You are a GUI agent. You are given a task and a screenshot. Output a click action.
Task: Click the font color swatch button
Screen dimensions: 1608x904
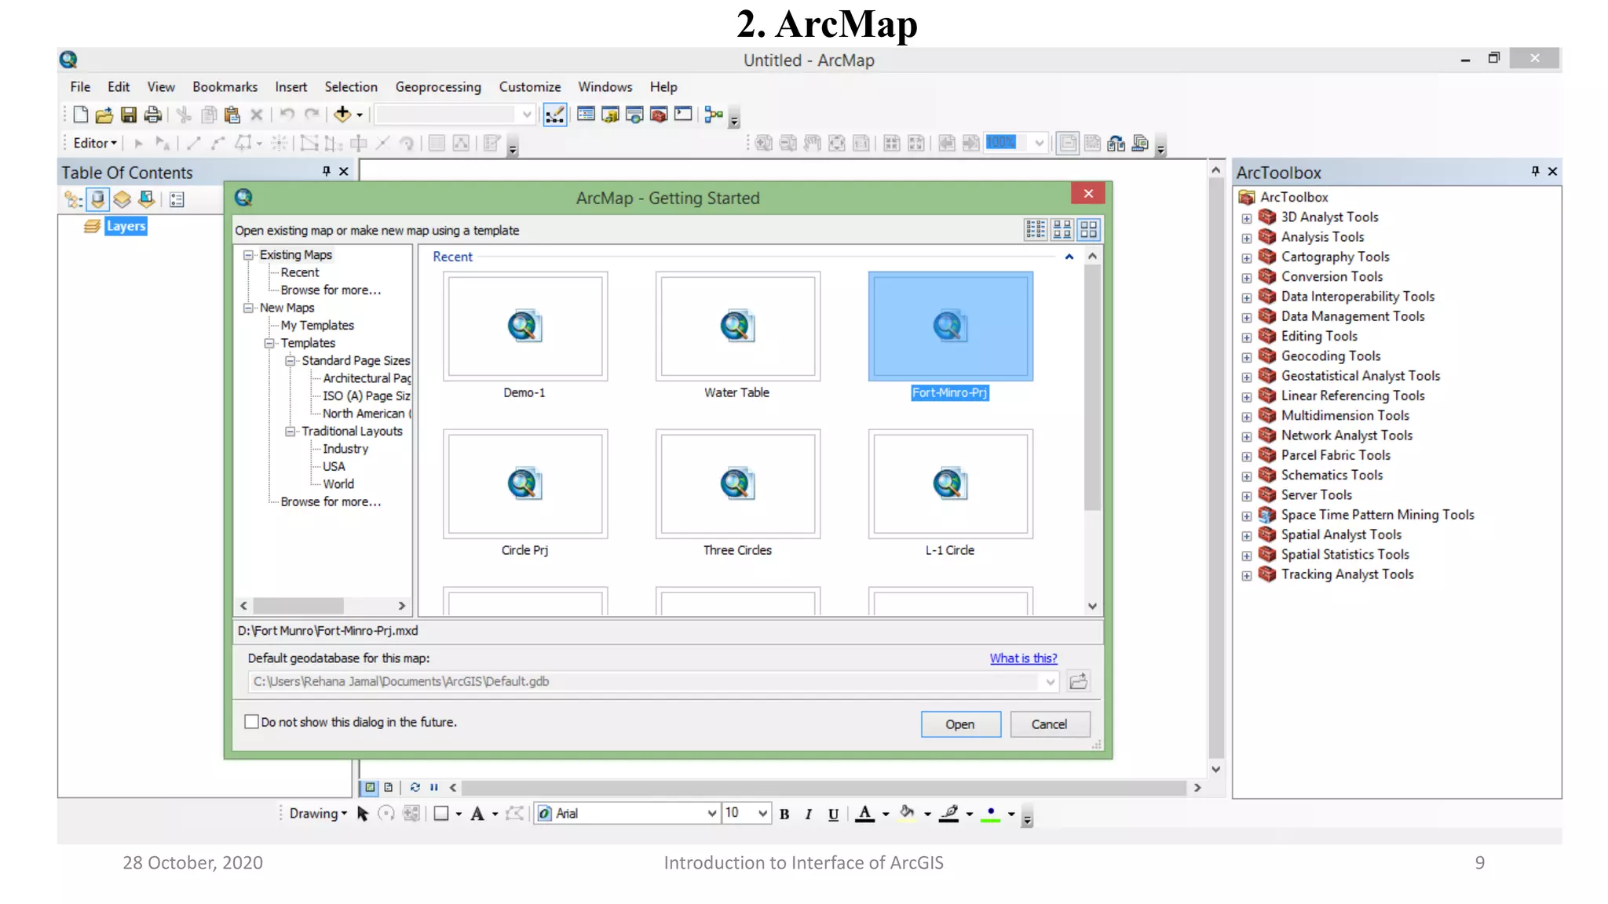864,815
